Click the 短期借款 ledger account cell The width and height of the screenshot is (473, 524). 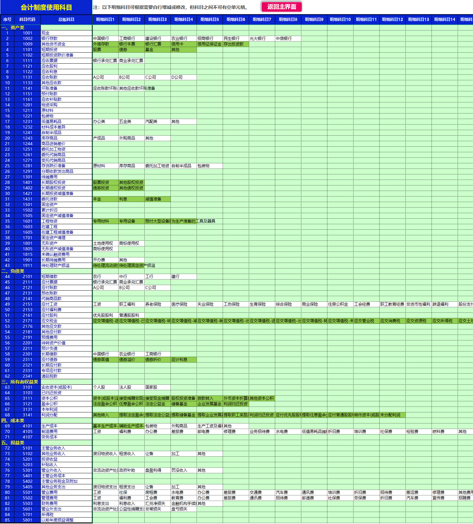tap(66, 276)
